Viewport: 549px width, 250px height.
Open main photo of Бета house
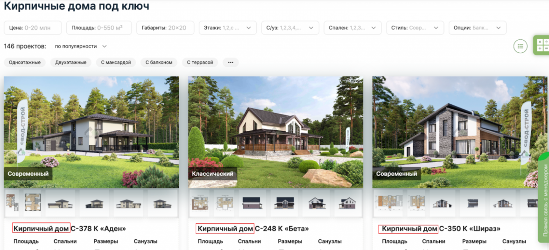click(x=275, y=132)
